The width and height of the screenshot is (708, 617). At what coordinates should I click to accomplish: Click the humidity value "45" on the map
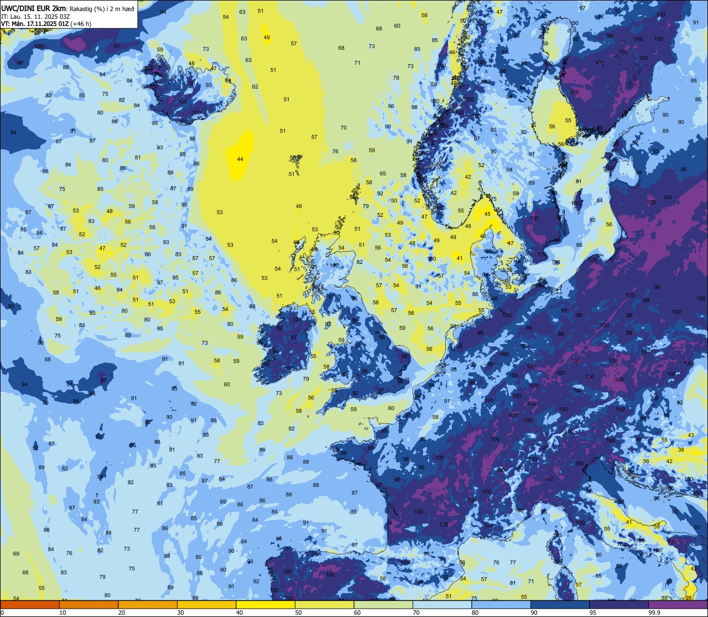pyautogui.click(x=487, y=214)
